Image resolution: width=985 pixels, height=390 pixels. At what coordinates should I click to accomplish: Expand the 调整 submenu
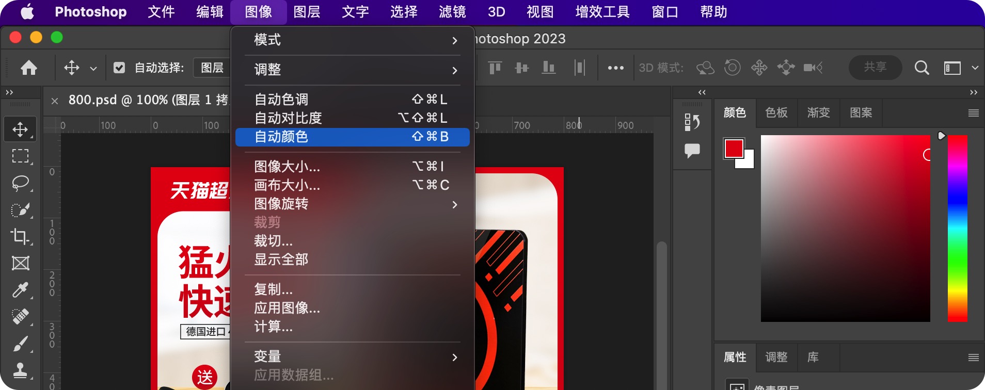click(352, 70)
